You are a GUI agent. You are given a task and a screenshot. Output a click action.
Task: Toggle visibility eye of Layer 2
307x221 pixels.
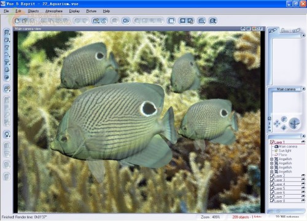[303, 176]
